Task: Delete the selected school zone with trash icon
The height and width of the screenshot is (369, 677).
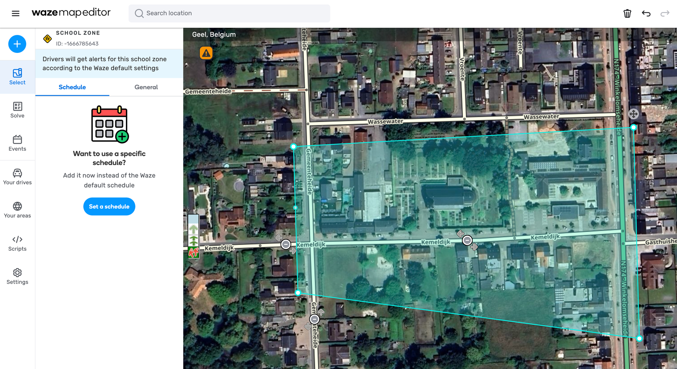Action: (x=627, y=13)
